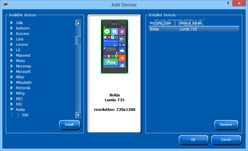Select Maxwest in the device tree
Screen dimensions: 248x151
click(23, 55)
